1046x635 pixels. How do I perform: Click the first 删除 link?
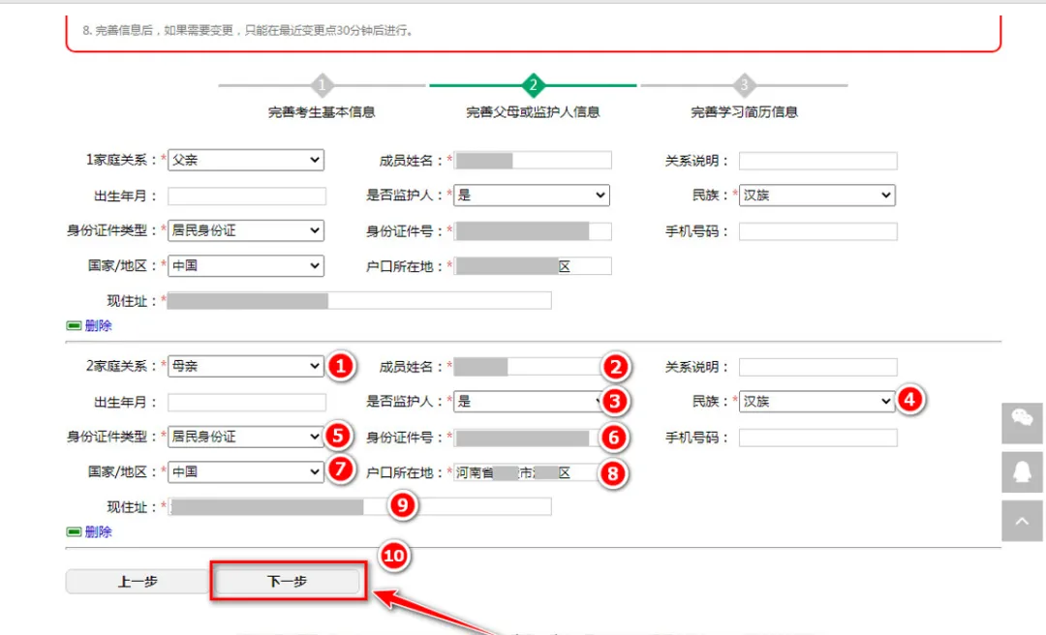(97, 326)
